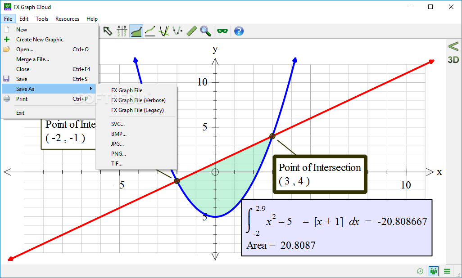Save as plain FX Graph File
Screen dimensions: 462x278
(x=136, y=90)
